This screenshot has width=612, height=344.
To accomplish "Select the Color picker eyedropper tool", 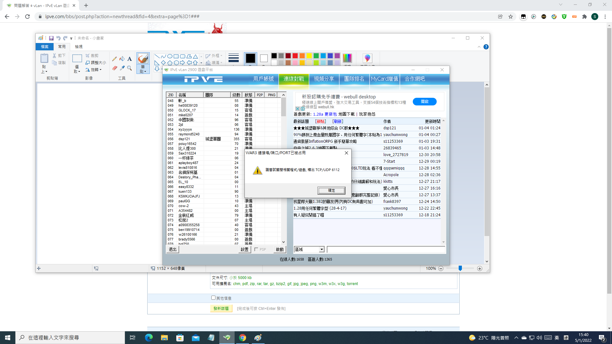I will pyautogui.click(x=122, y=68).
